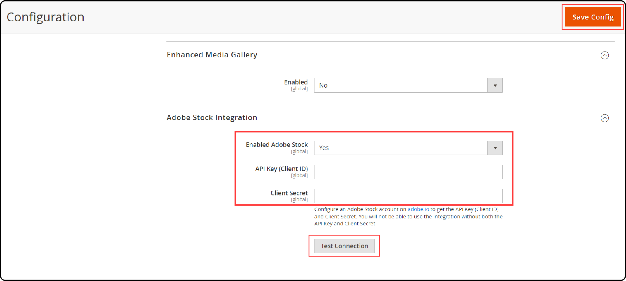This screenshot has height=281, width=626.
Task: Click the Save Config button
Action: 593,17
